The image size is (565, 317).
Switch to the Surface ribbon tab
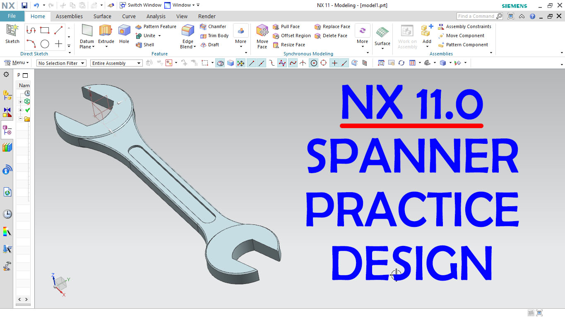click(x=102, y=17)
